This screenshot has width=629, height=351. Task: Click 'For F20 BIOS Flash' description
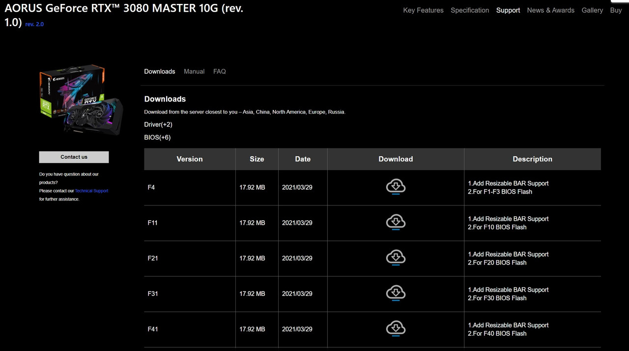(x=497, y=263)
